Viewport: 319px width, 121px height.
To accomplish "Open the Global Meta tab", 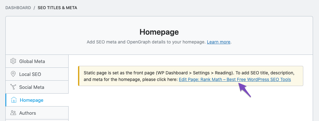I will [37, 61].
